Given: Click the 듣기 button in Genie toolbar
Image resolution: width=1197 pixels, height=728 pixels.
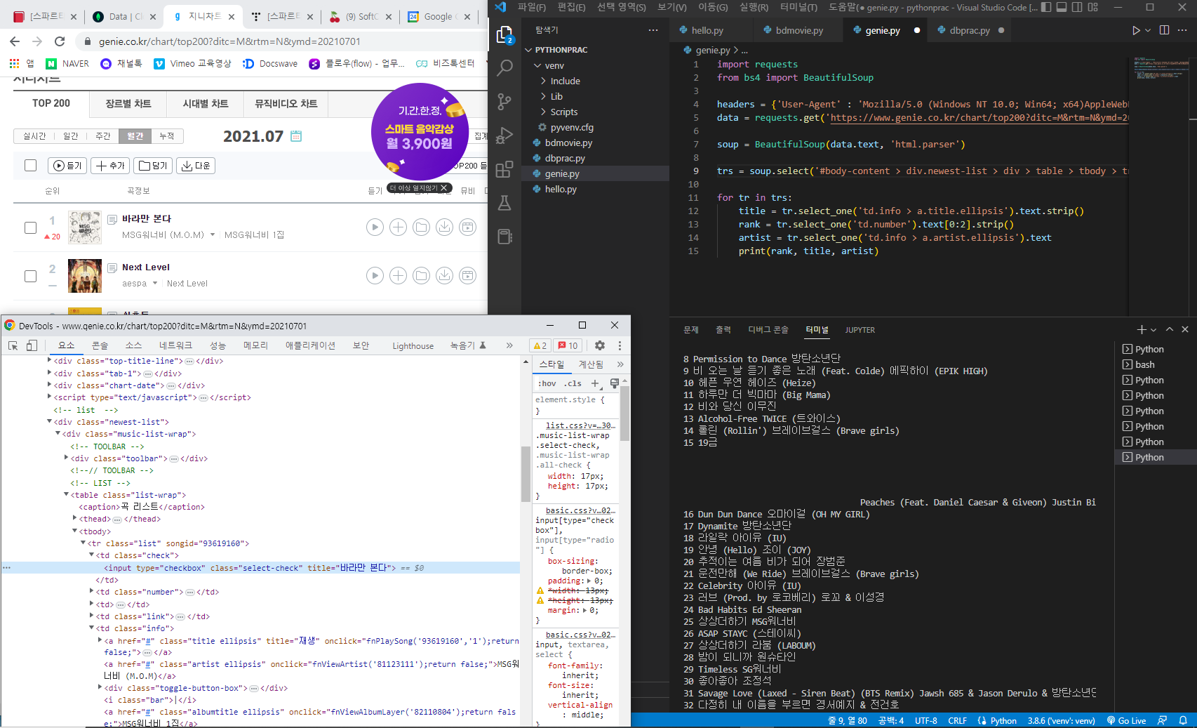Looking at the screenshot, I should (67, 166).
